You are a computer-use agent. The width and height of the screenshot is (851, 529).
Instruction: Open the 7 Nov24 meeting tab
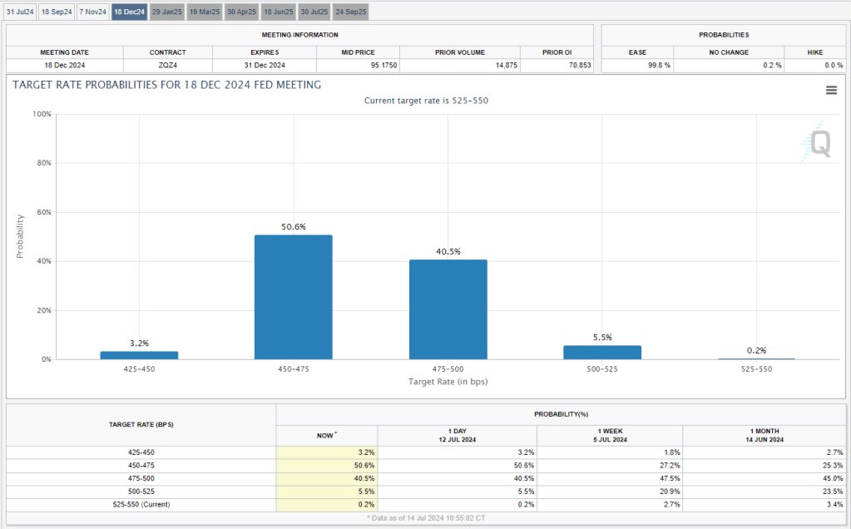92,12
